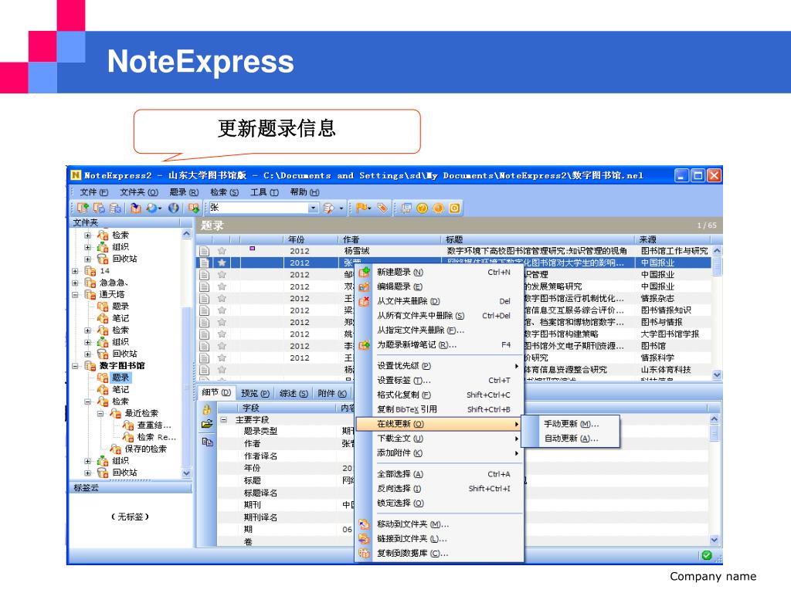791x593 pixels.
Task: Select 题录 under 通天塔 folder
Action: [120, 307]
